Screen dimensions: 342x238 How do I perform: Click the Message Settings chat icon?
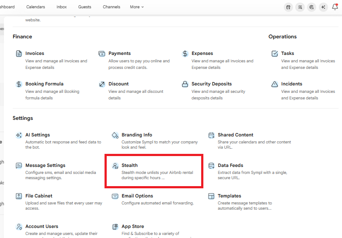[x=19, y=166]
